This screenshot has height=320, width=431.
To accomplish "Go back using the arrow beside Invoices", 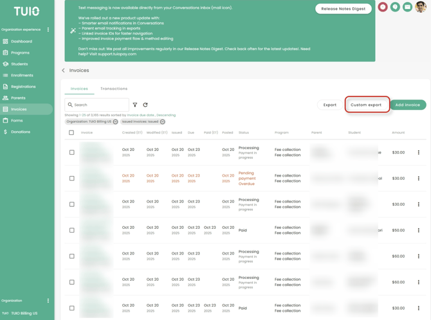I will tap(63, 71).
